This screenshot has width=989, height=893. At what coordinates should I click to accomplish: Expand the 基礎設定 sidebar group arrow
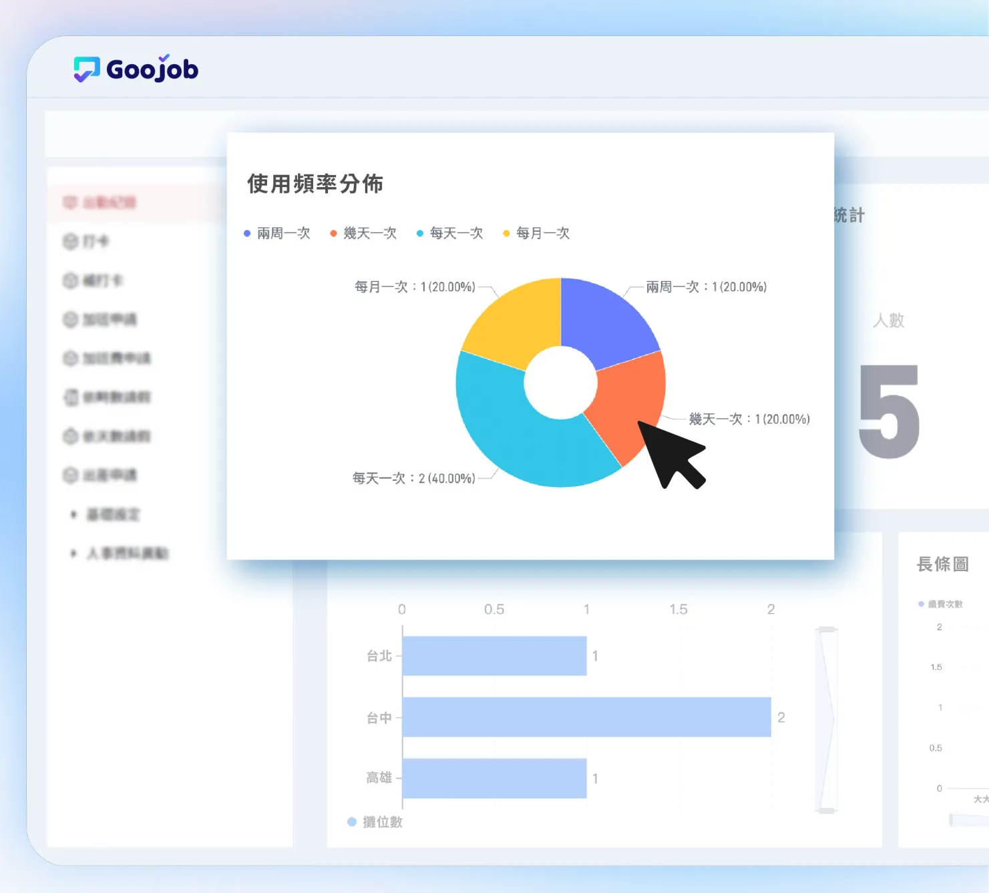(73, 514)
